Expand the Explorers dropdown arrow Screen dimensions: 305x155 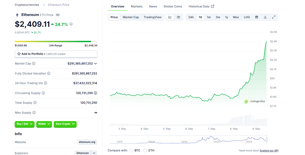[94, 153]
